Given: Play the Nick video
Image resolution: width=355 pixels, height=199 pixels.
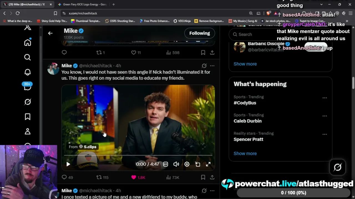Looking at the screenshot, I should pos(68,164).
